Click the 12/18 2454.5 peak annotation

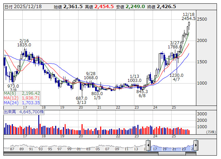[188, 16]
